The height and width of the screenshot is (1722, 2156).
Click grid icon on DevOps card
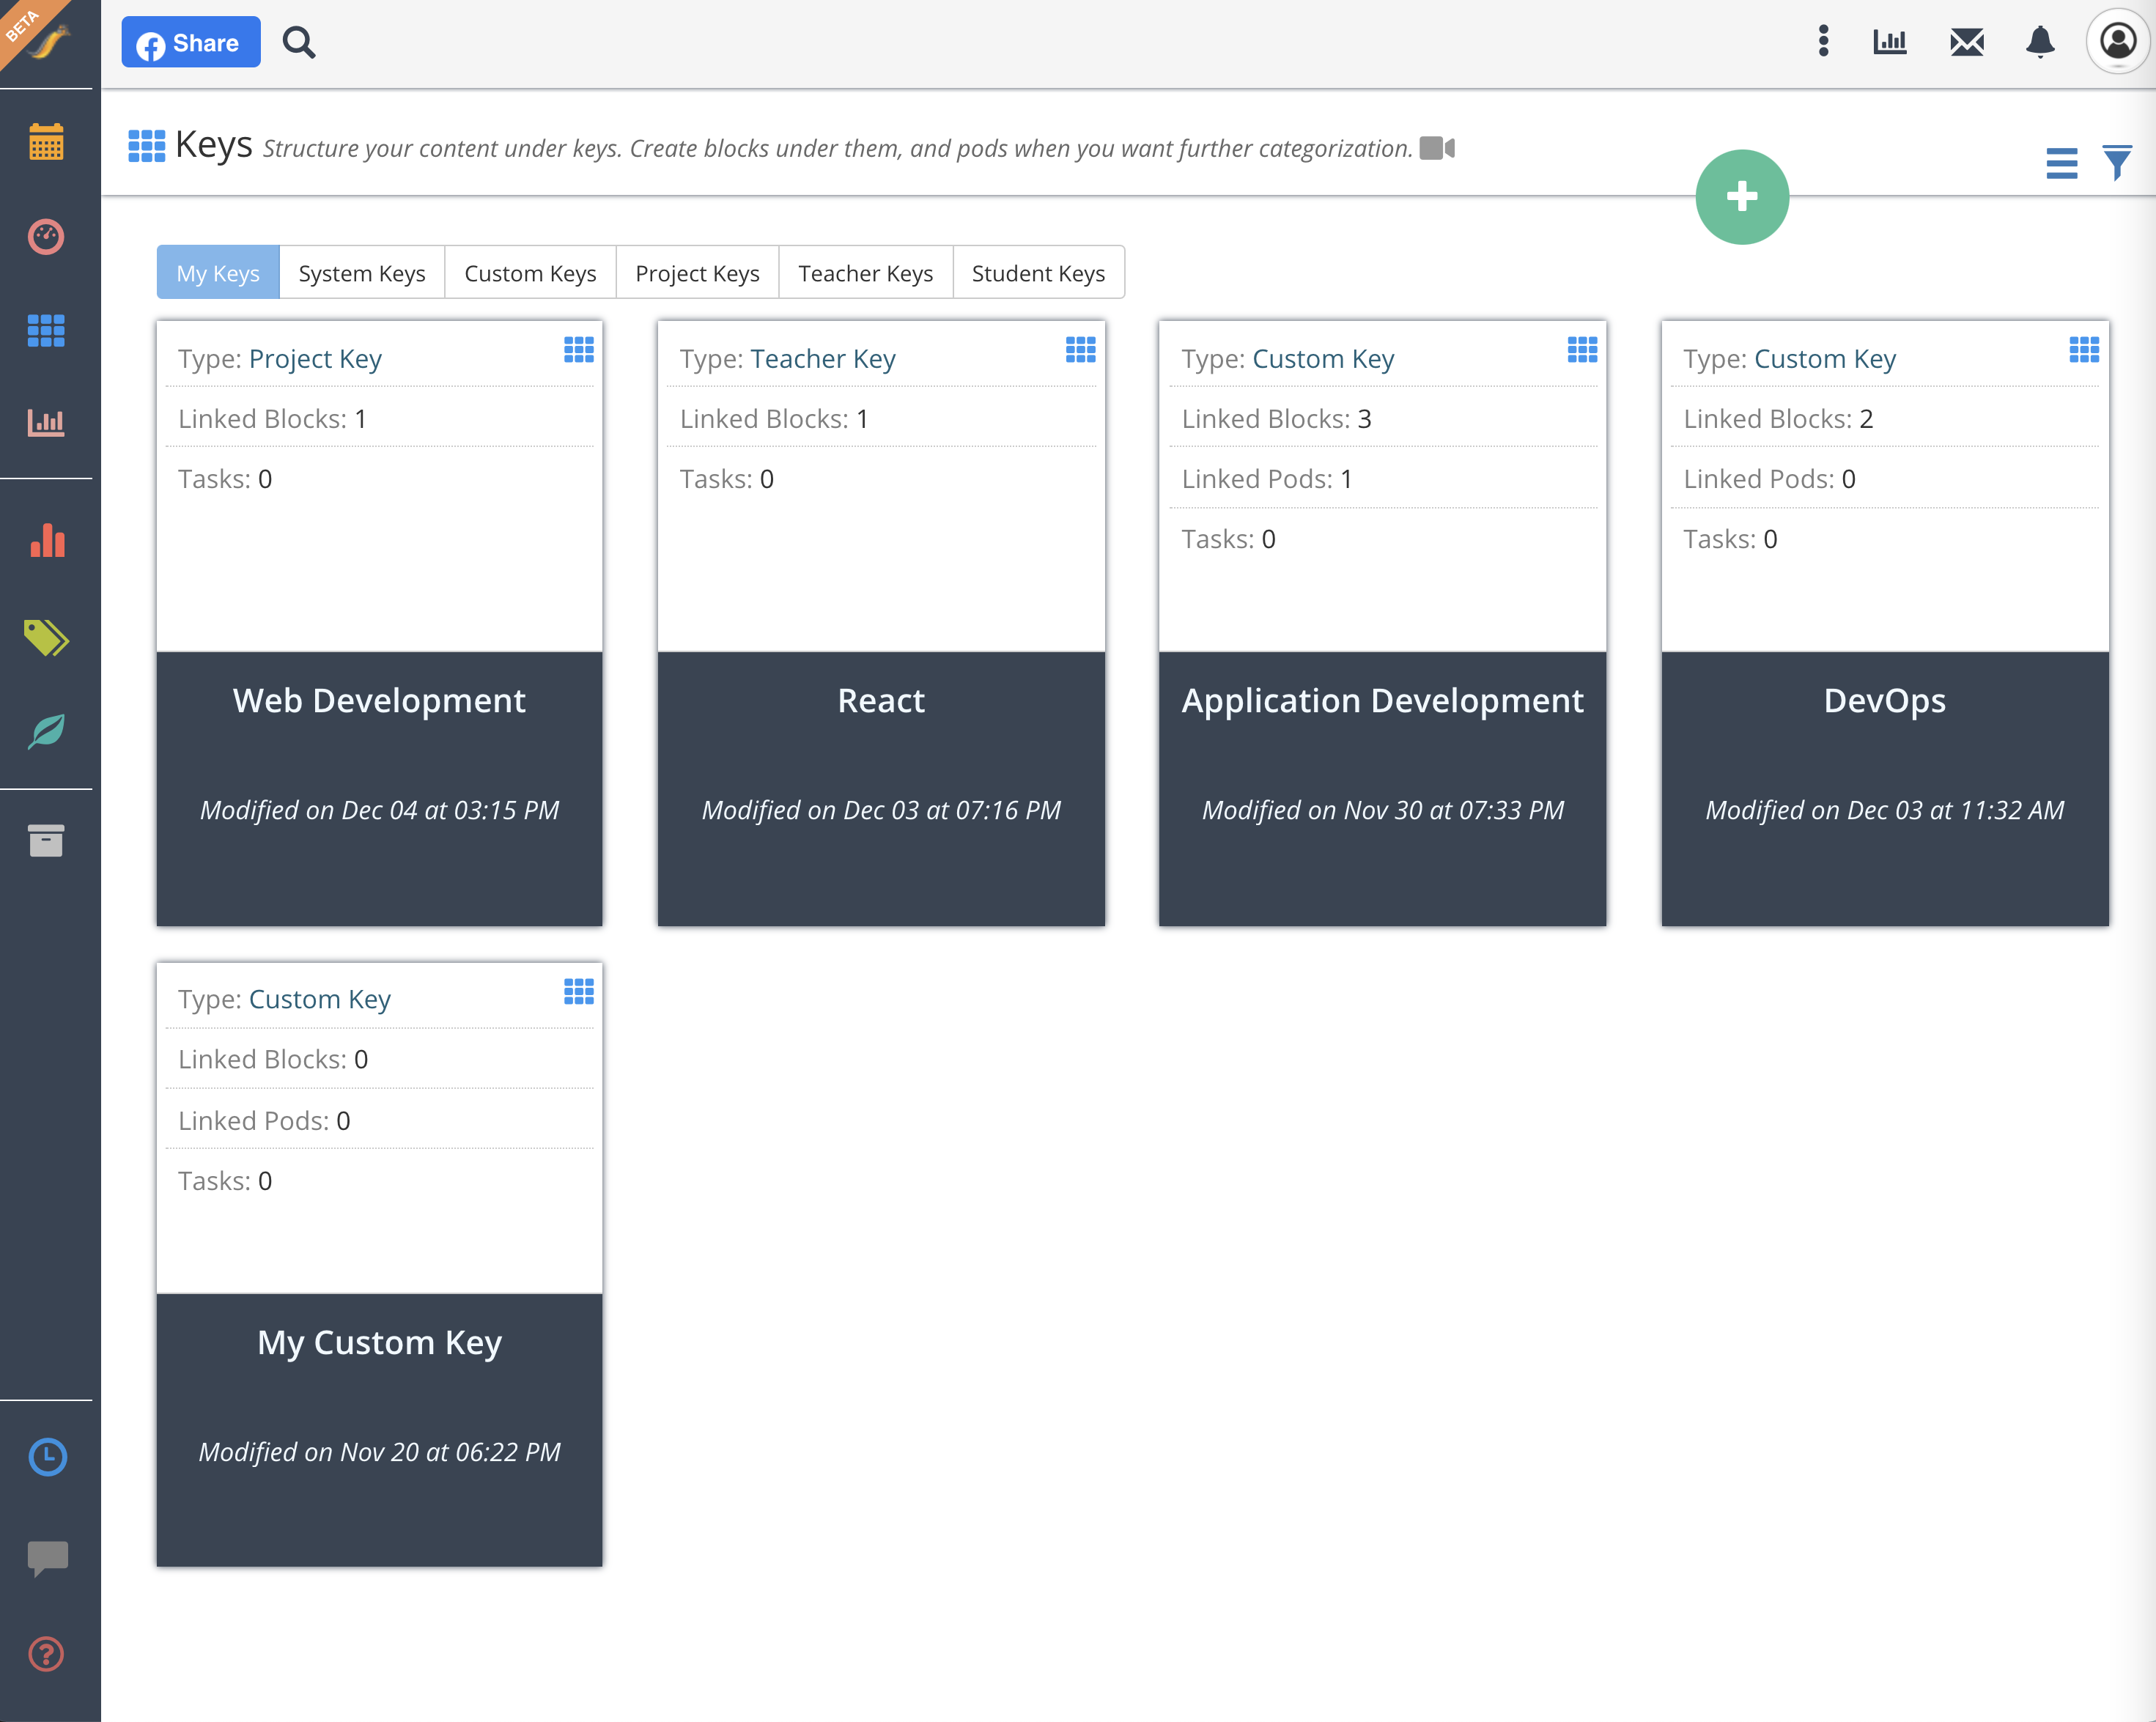click(x=2084, y=349)
